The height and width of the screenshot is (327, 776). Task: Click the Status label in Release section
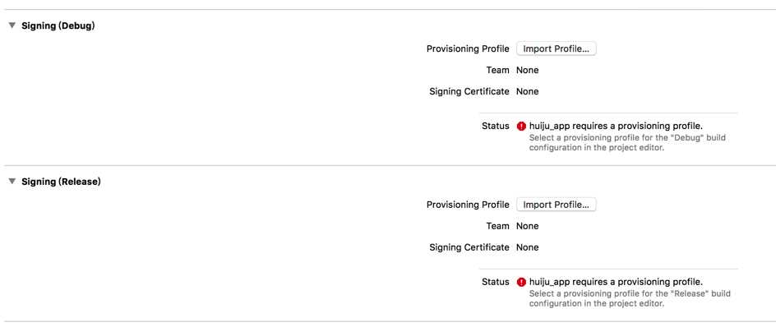(496, 282)
